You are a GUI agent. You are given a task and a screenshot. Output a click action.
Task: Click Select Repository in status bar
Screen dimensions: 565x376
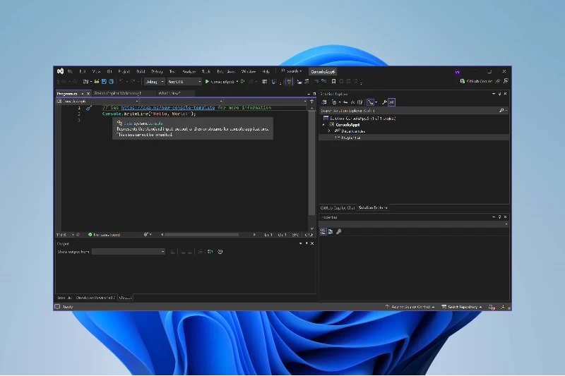click(x=462, y=307)
